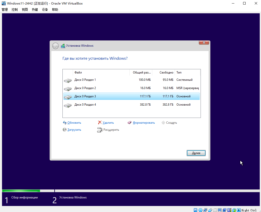Click the green setup progress bar
This screenshot has width=261, height=212.
[x=21, y=191]
